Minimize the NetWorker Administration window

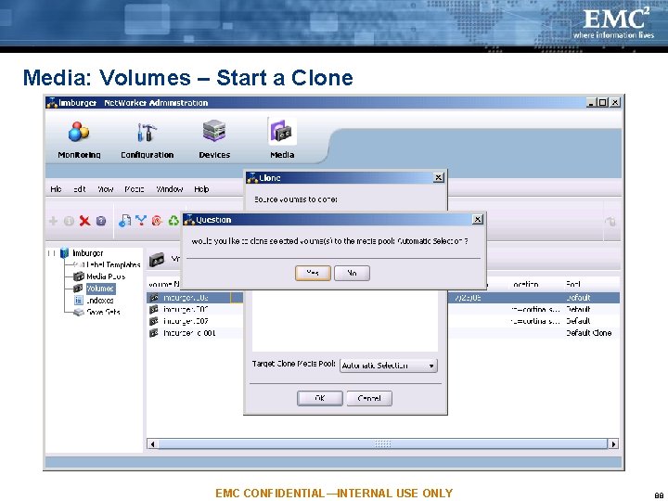tap(591, 102)
